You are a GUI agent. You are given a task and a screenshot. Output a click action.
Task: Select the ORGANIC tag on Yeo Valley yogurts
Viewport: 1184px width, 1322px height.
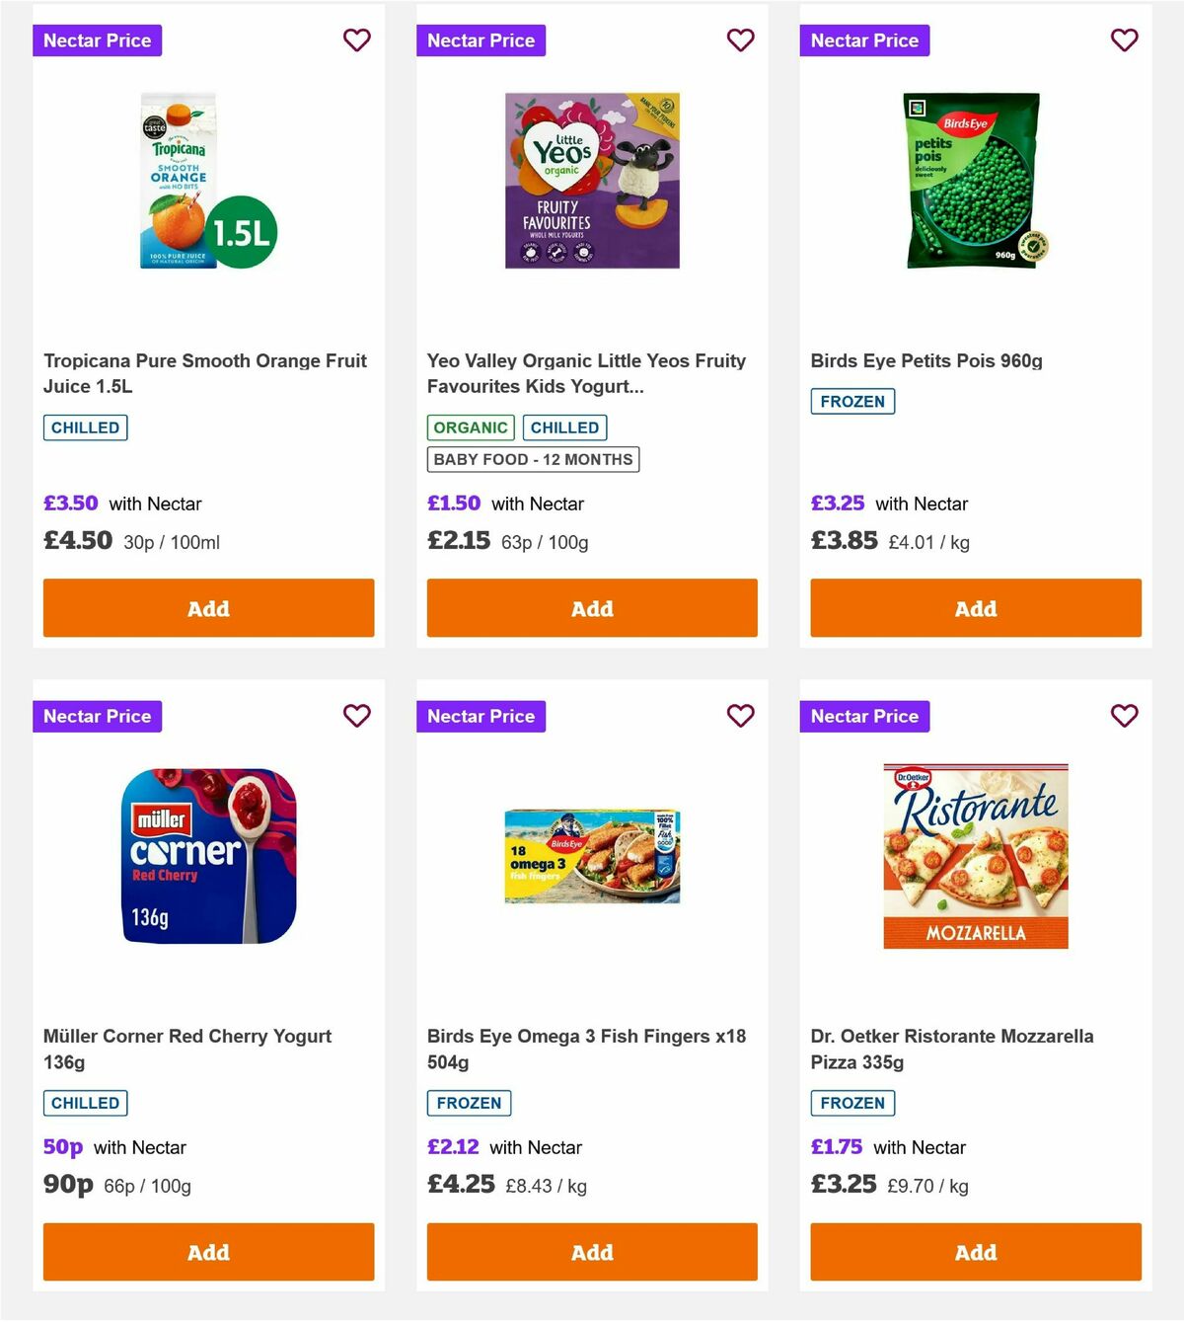click(471, 428)
